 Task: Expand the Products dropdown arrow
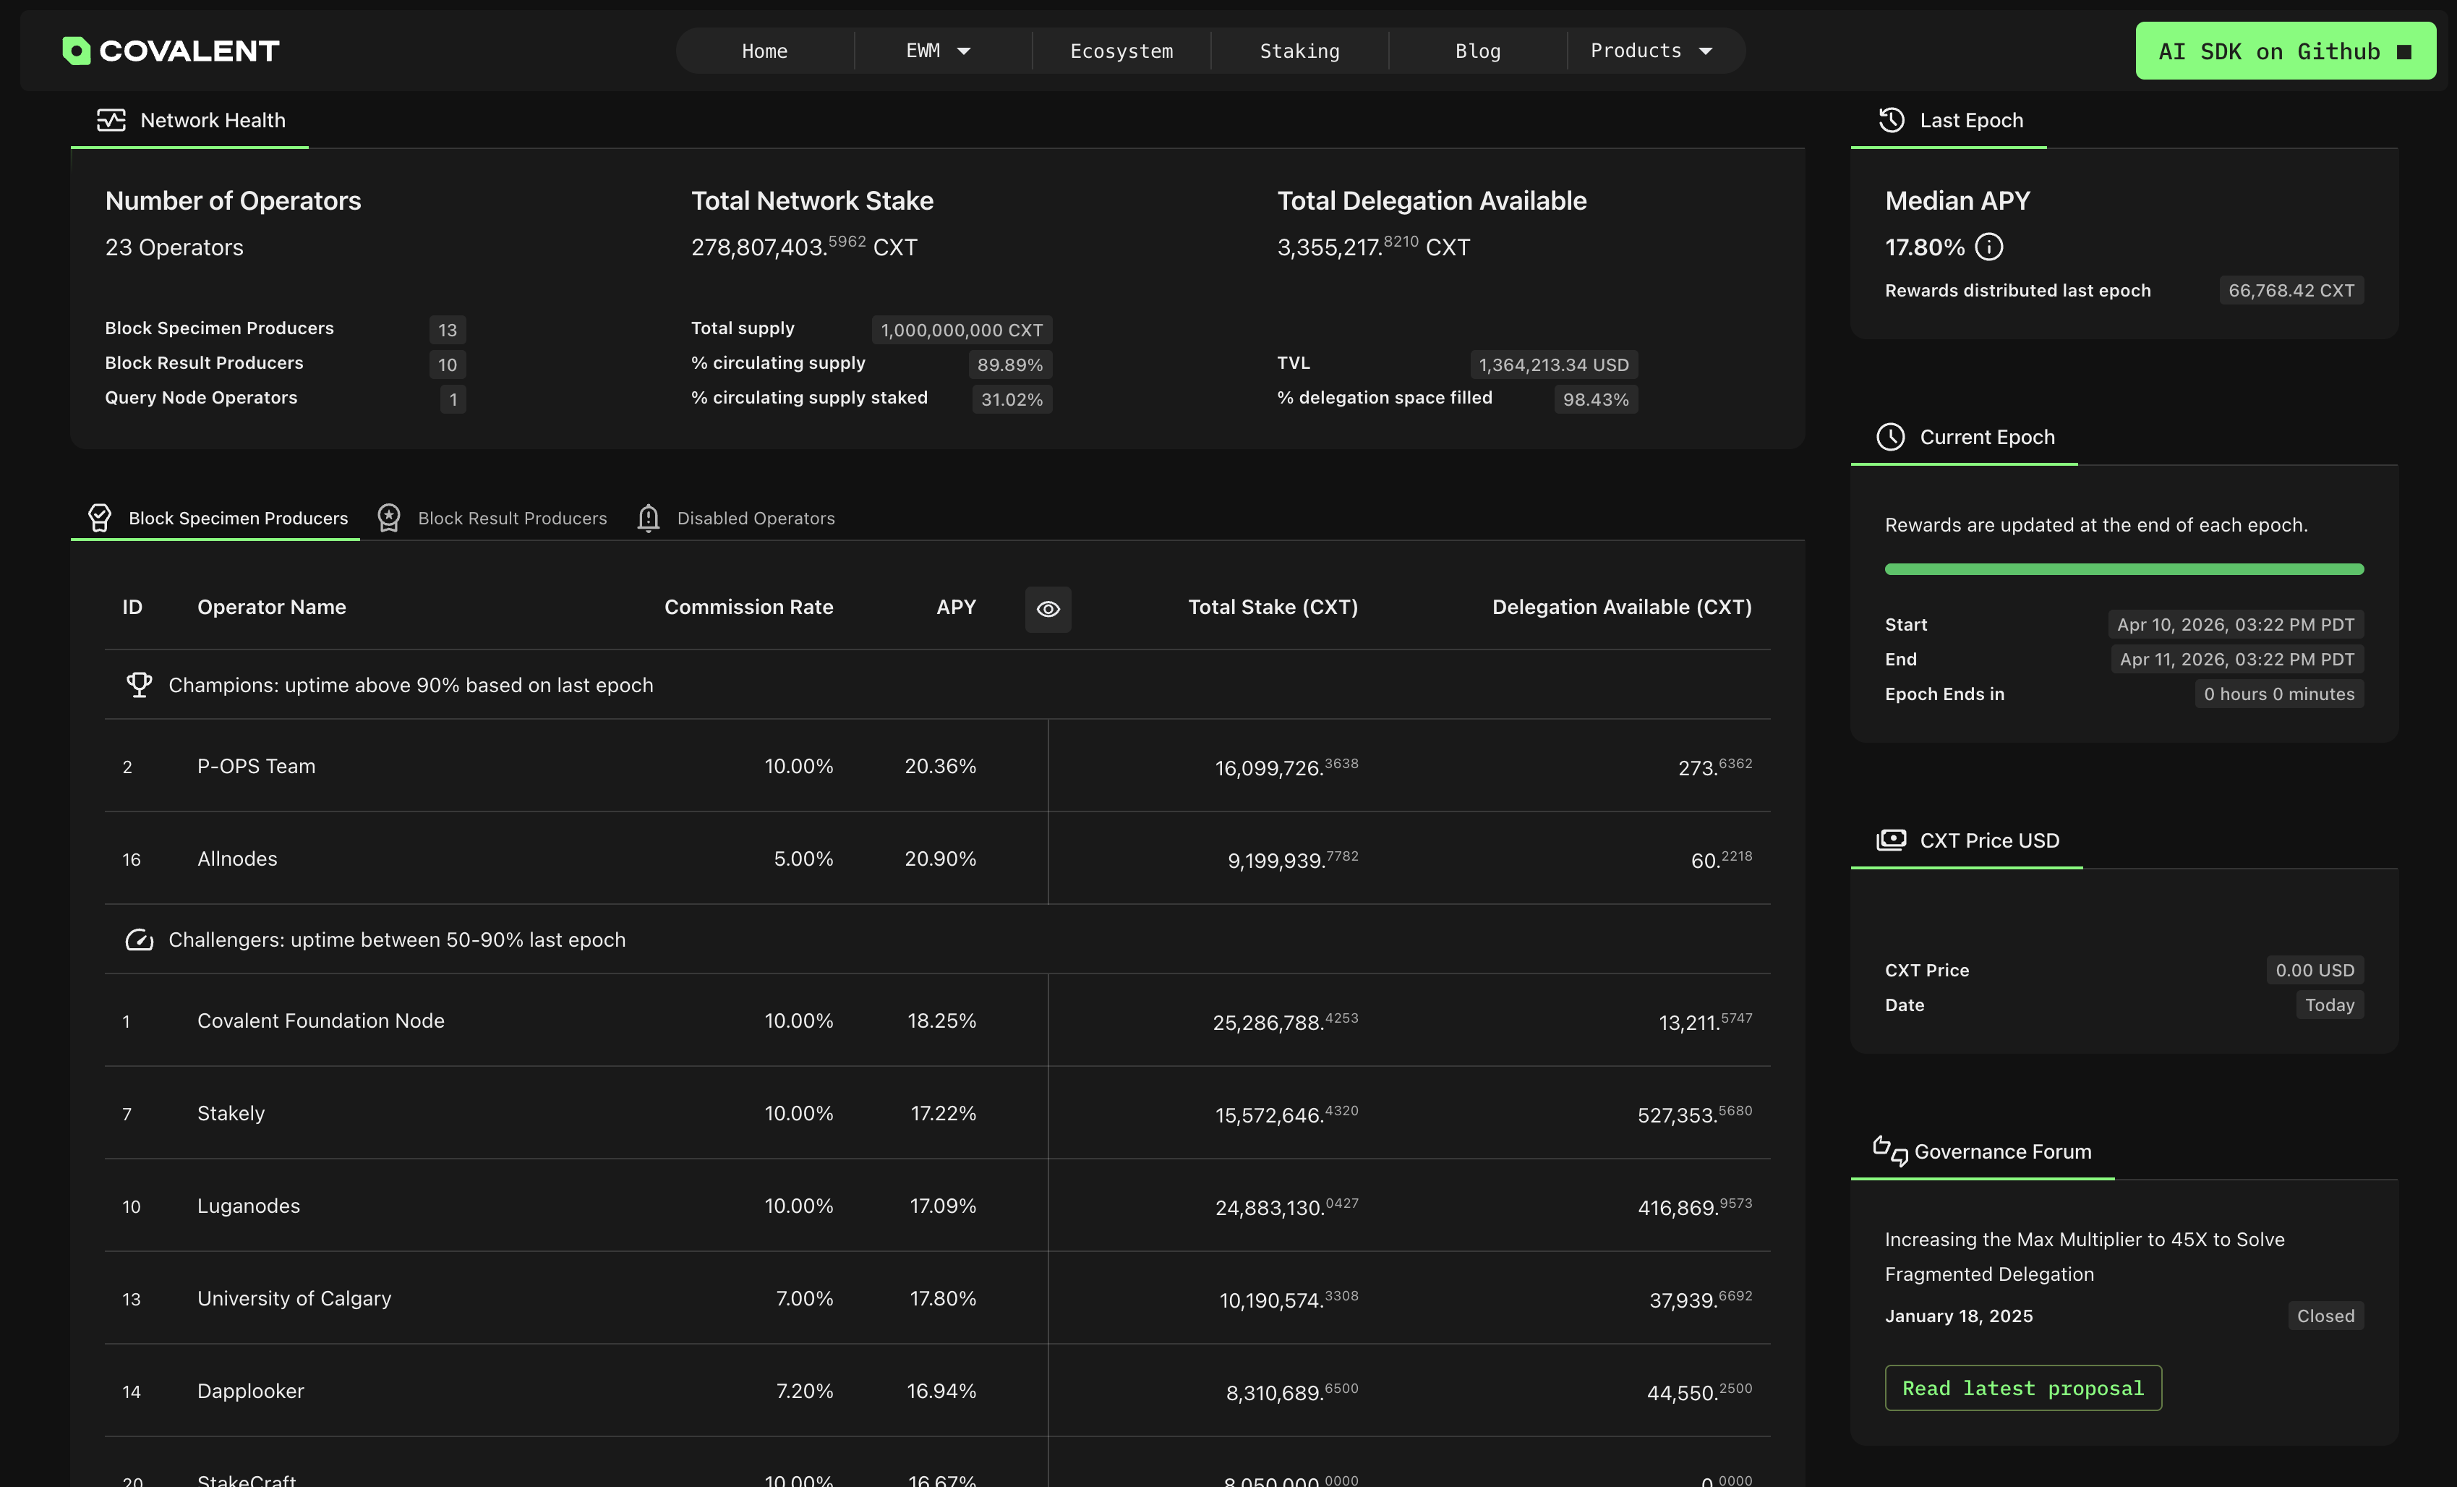(x=1705, y=51)
